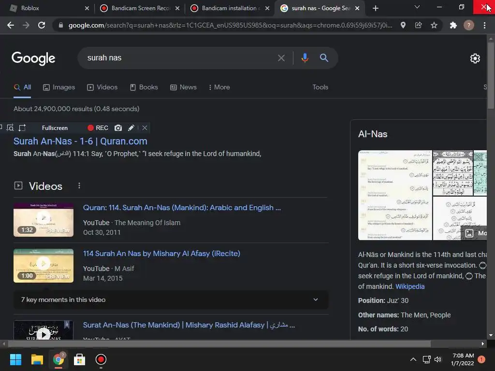Viewport: 495px width, 371px height.
Task: Play the 1:00 video thumbnail preview
Action: 43,266
